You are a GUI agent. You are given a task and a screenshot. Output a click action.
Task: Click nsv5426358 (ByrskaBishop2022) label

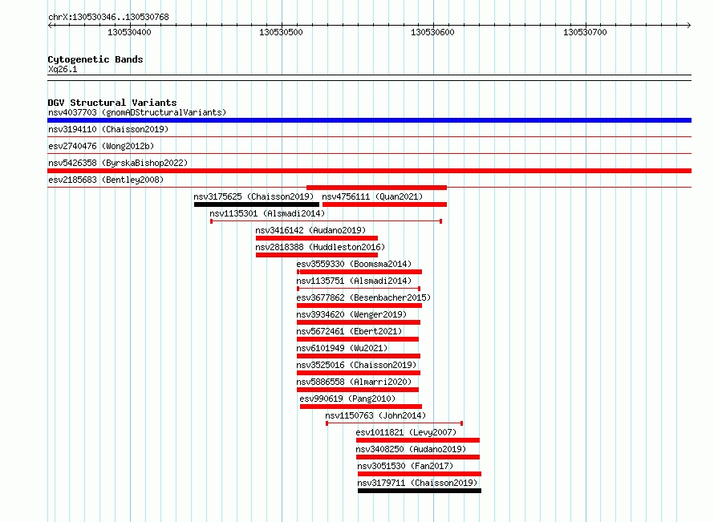coord(118,163)
